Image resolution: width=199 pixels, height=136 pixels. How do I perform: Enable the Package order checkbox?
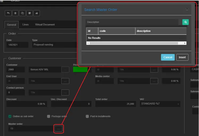pos(48,116)
